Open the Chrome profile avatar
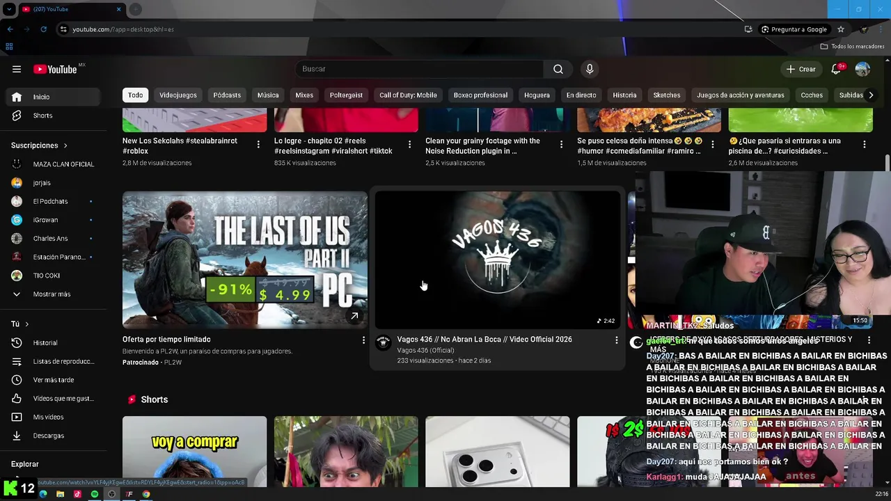This screenshot has width=891, height=501. pos(864,29)
